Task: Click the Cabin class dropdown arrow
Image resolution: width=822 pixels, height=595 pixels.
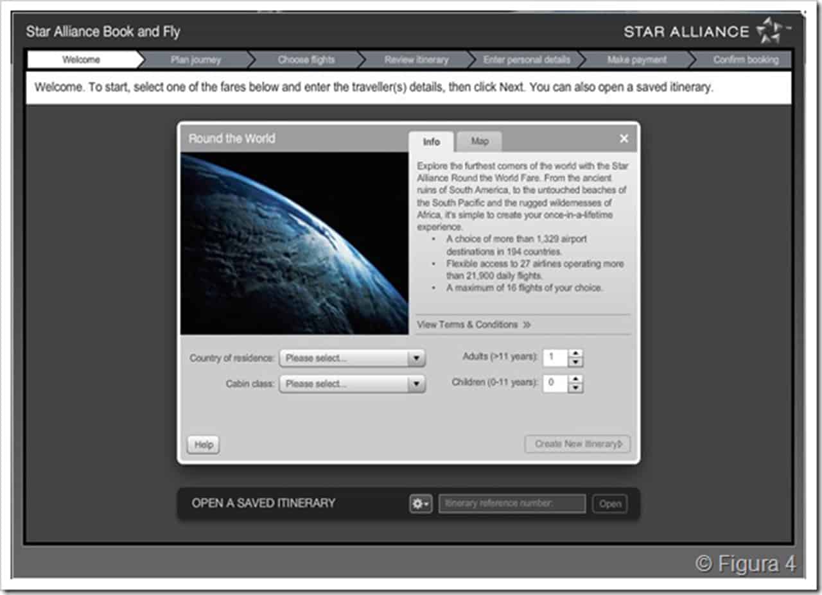Action: (416, 384)
